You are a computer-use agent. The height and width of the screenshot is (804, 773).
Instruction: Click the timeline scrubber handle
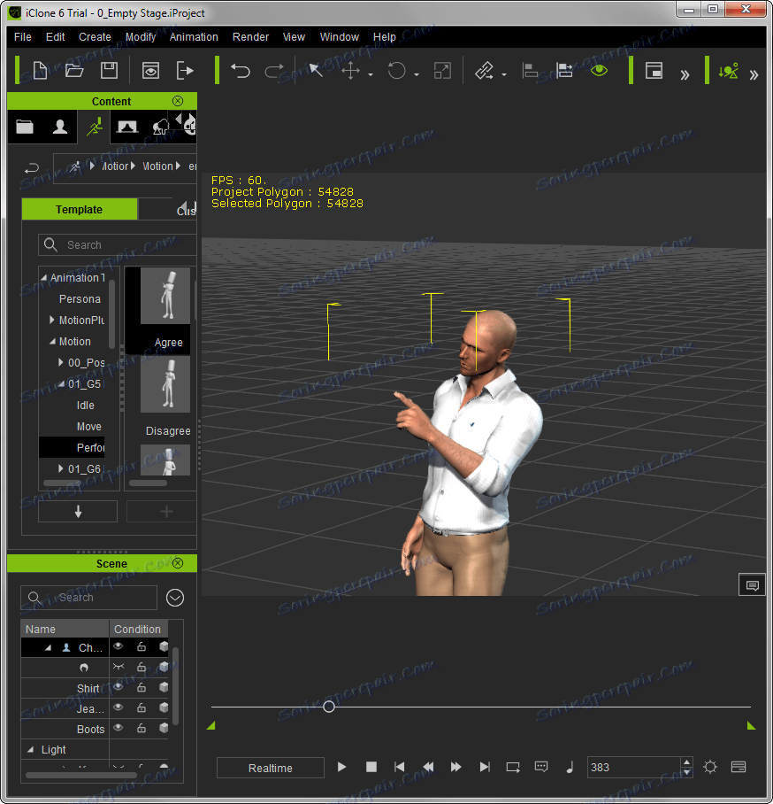[x=329, y=707]
